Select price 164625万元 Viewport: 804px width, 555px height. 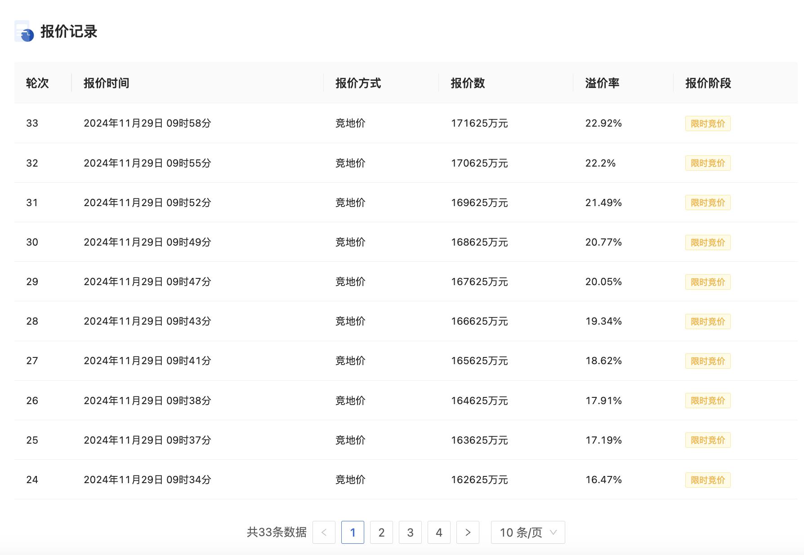click(479, 401)
